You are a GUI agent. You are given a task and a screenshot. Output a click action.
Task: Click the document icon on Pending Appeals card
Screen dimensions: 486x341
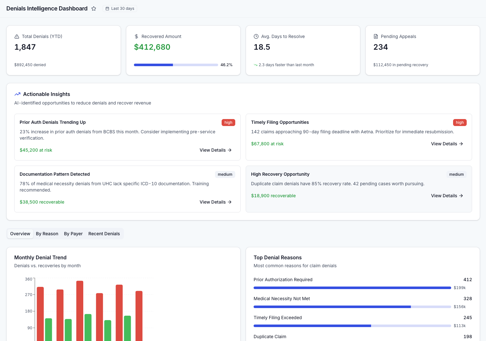[376, 36]
